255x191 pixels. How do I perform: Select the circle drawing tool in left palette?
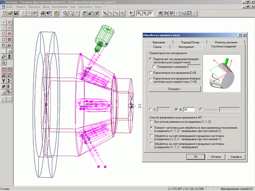pos(3,34)
